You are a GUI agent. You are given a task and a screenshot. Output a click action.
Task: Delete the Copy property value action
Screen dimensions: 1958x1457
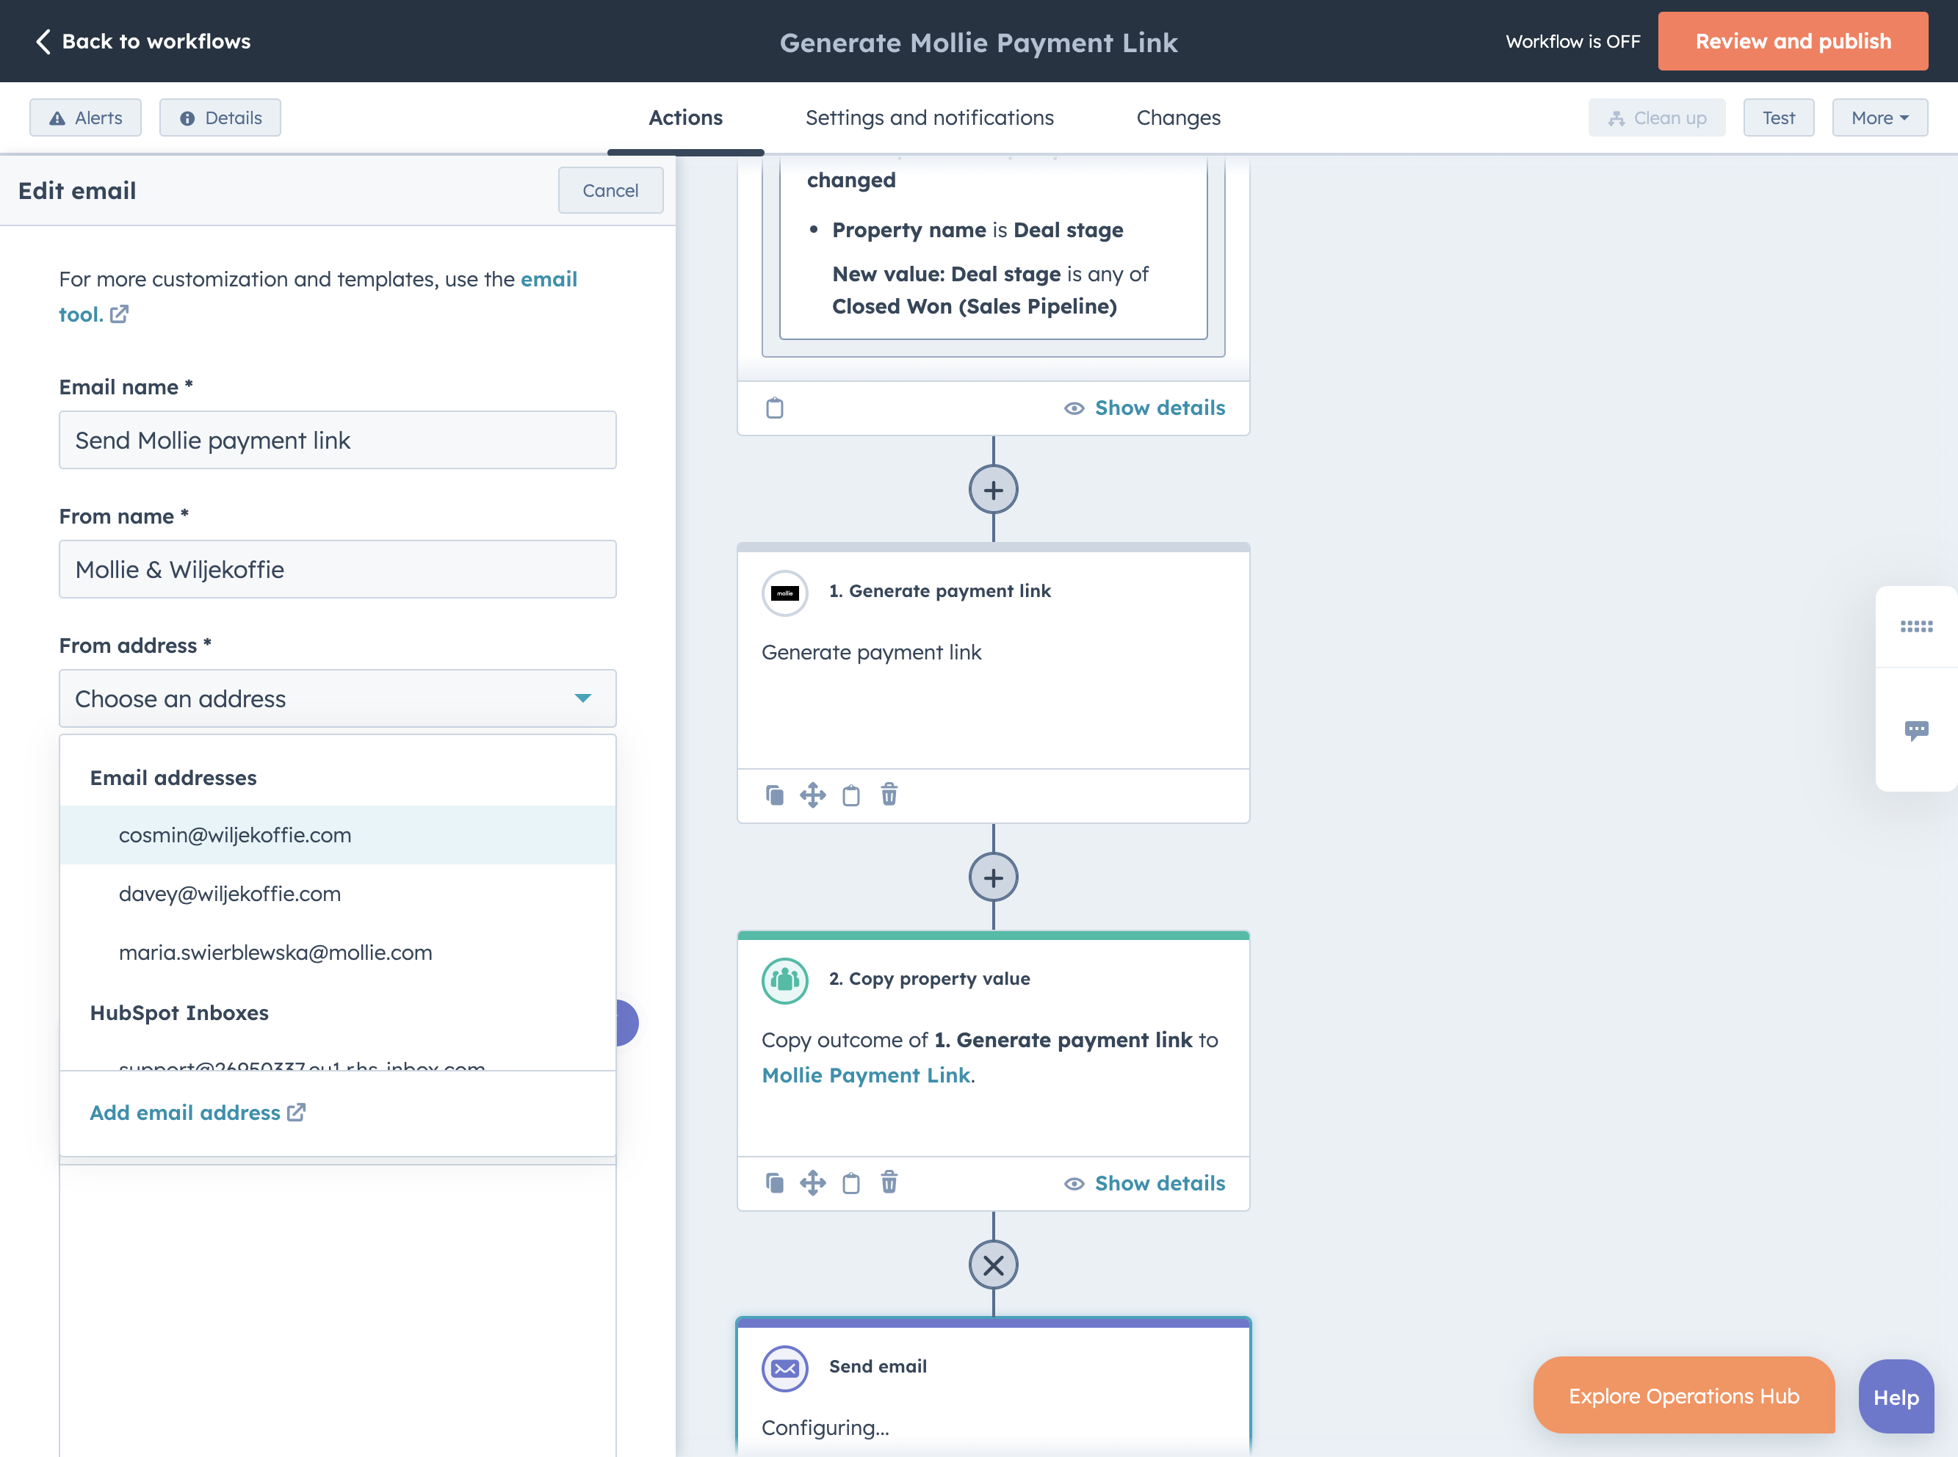889,1182
